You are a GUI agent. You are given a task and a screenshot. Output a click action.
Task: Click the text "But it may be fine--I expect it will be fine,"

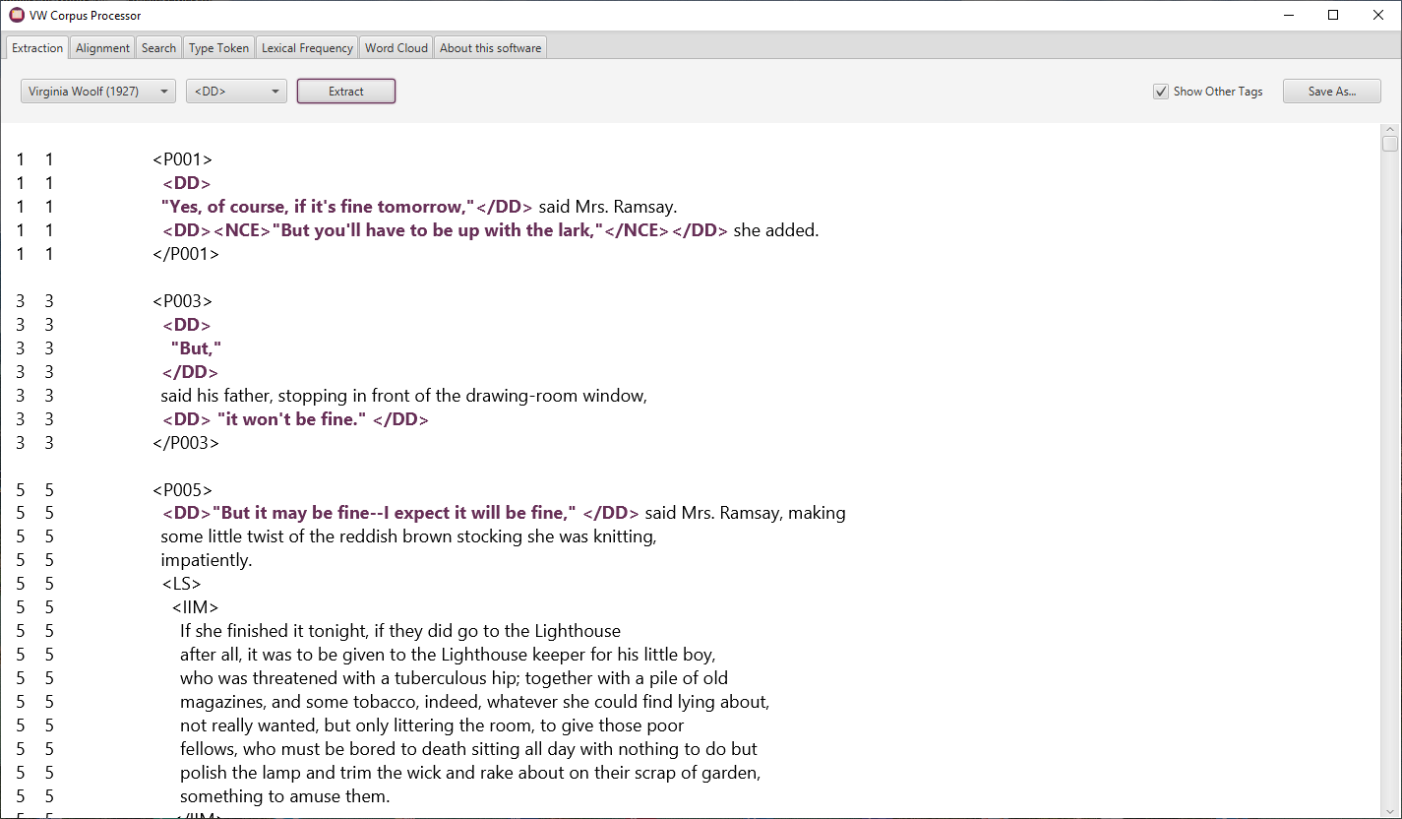[x=394, y=514]
